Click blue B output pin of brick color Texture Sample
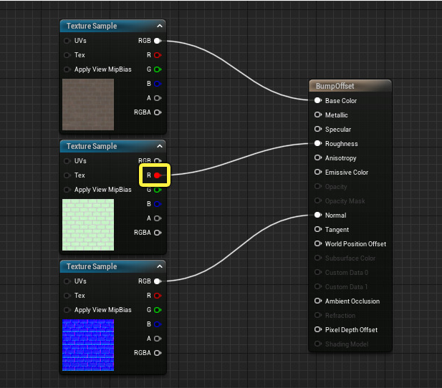 point(158,84)
